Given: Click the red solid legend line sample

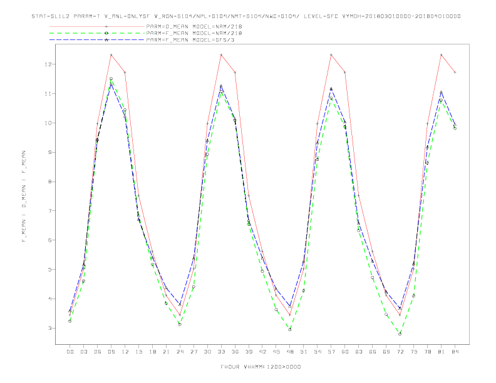Looking at the screenshot, I should point(97,26).
